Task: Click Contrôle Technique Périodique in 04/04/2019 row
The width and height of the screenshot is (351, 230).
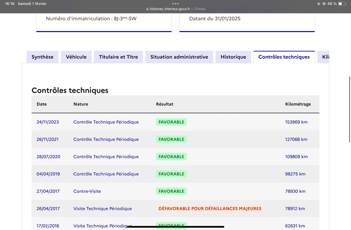Action: pos(106,174)
